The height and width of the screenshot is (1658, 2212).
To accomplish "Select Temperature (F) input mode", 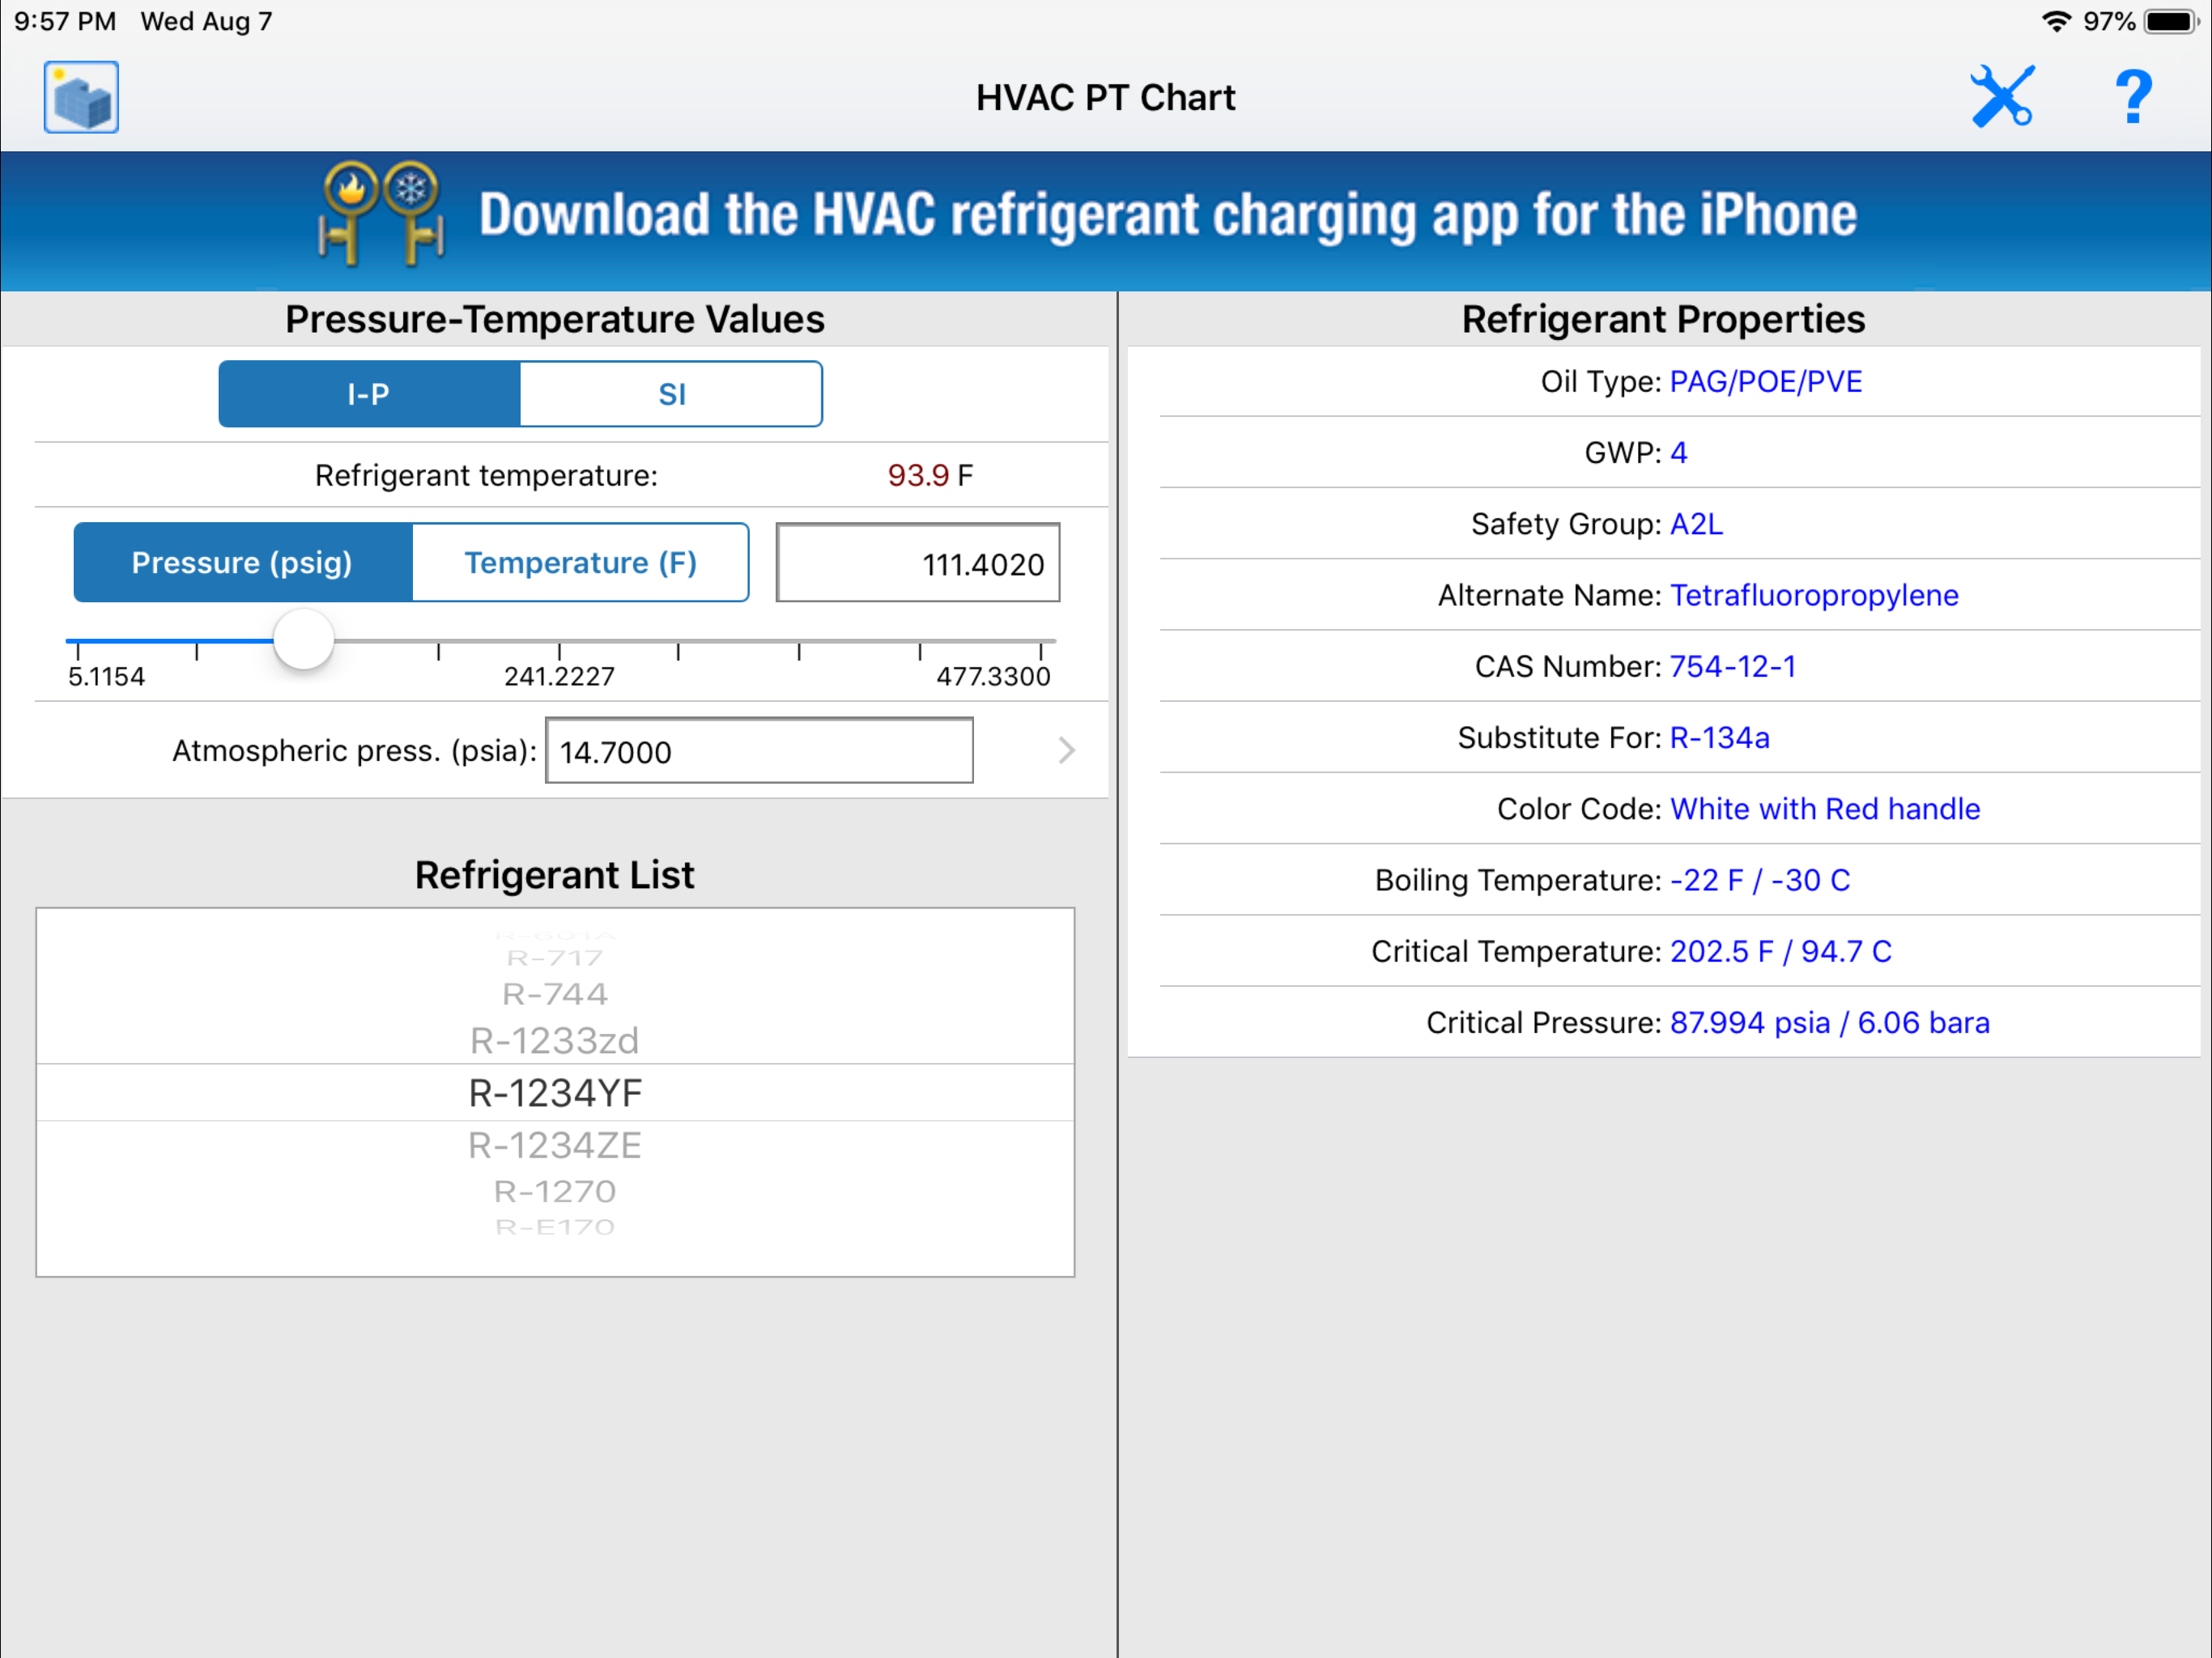I will point(580,562).
